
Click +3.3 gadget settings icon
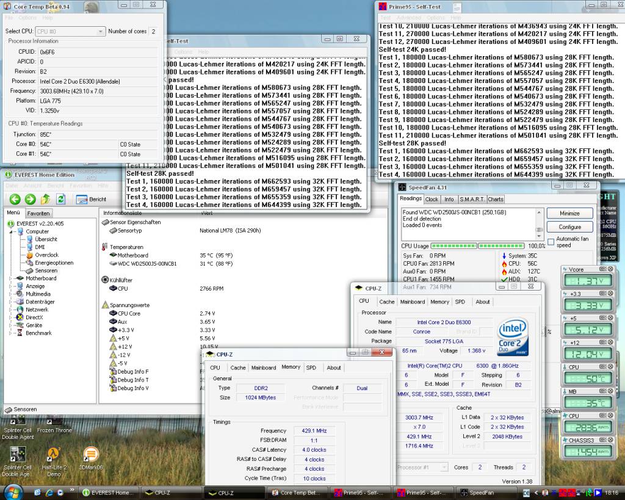tap(602, 294)
